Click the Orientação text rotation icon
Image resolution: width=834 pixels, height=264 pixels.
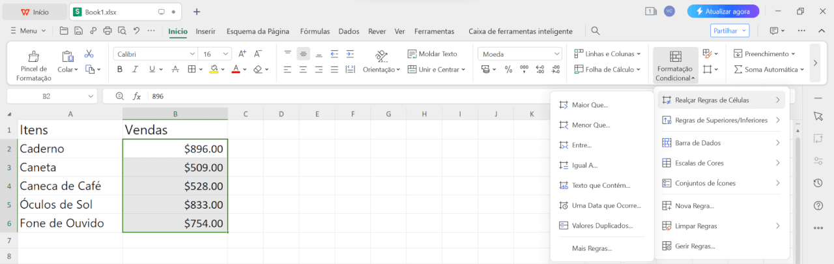(382, 56)
